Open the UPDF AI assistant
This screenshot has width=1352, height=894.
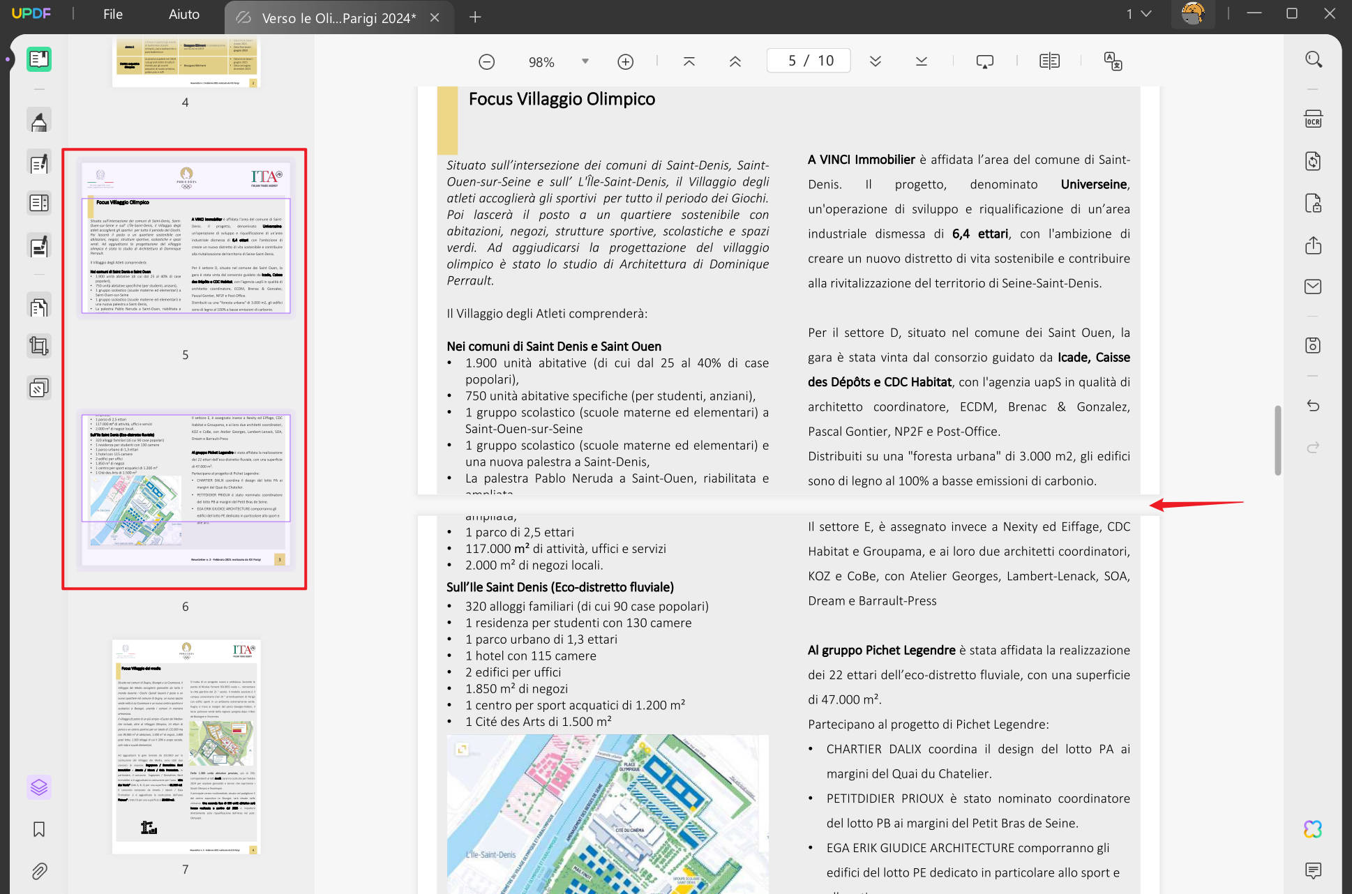click(x=1314, y=829)
